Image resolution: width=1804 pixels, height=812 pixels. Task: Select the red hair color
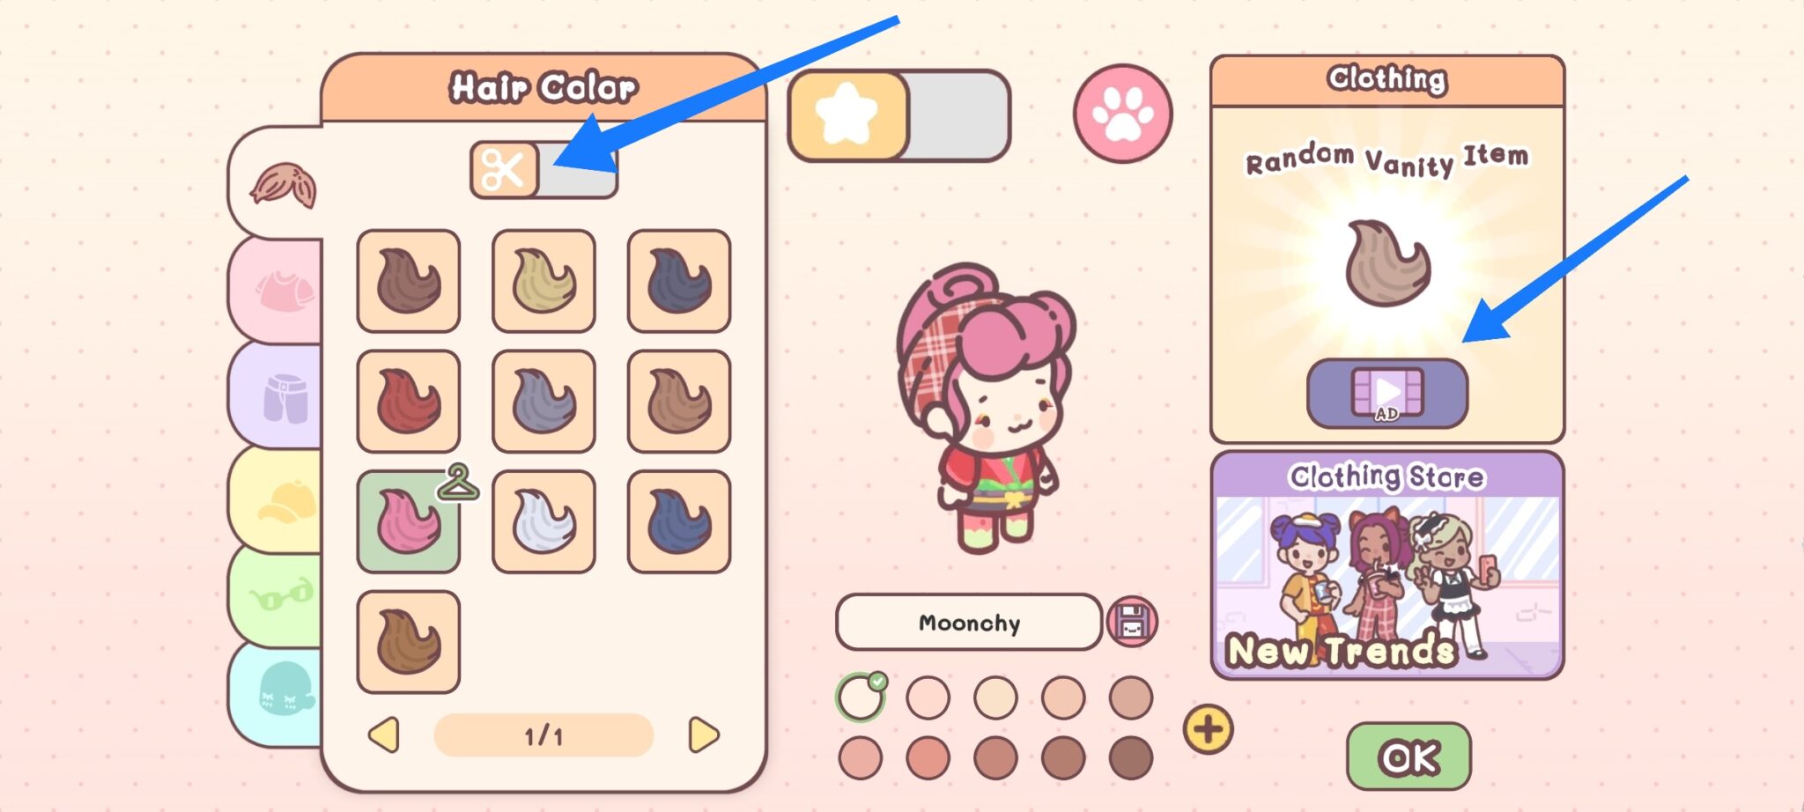pyautogui.click(x=409, y=401)
